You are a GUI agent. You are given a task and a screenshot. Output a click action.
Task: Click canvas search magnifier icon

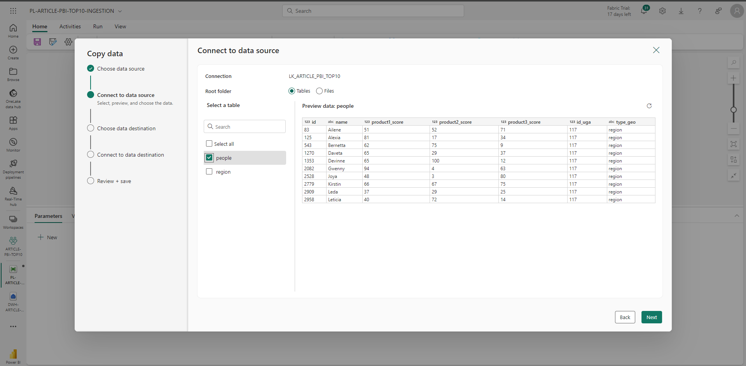734,62
